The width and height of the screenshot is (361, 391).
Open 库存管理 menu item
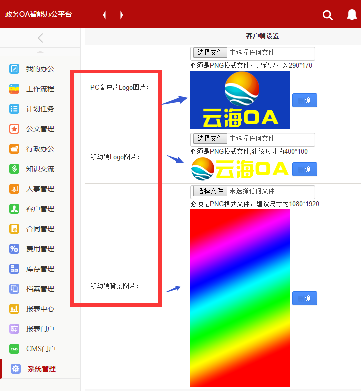pos(40,269)
